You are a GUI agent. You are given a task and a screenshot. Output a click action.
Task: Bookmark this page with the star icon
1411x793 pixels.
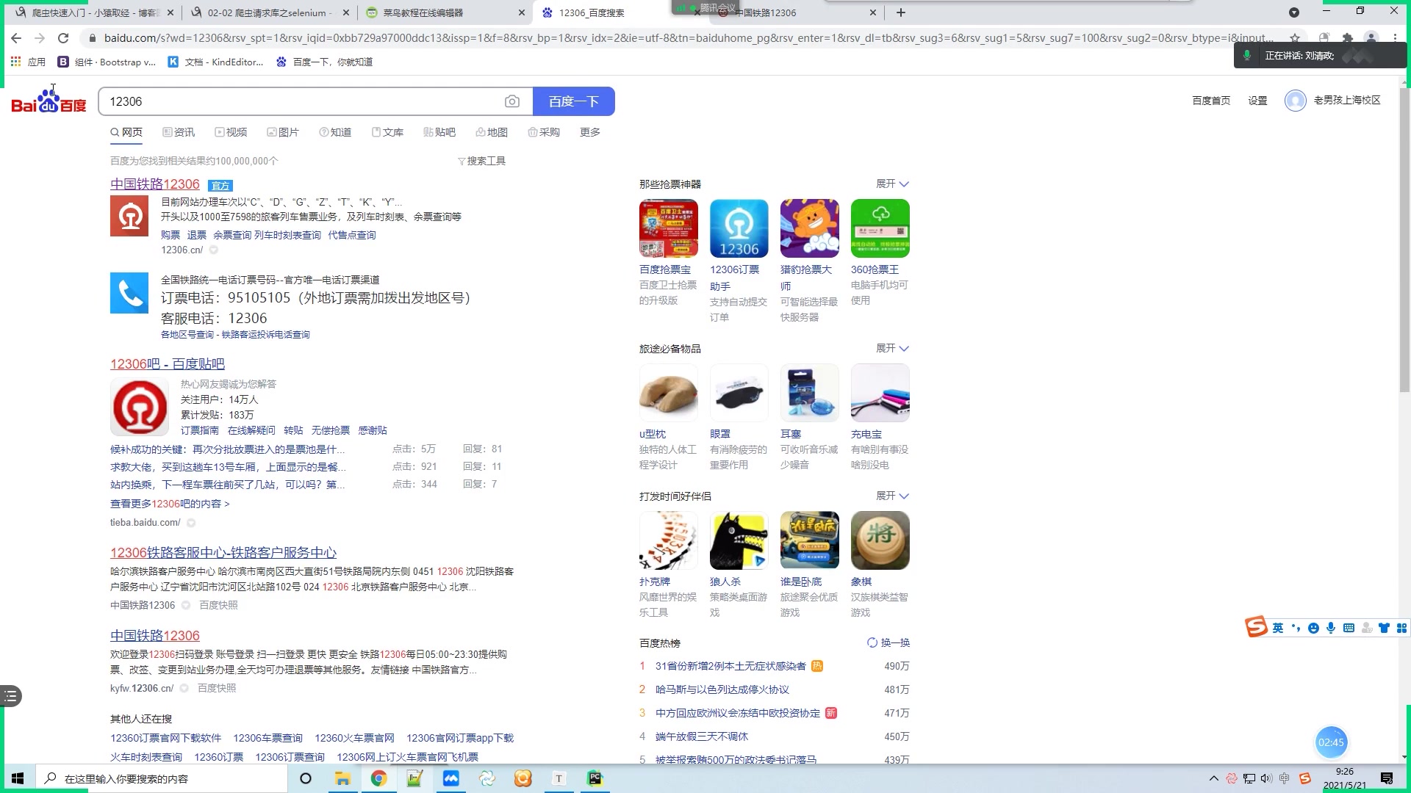tap(1295, 38)
